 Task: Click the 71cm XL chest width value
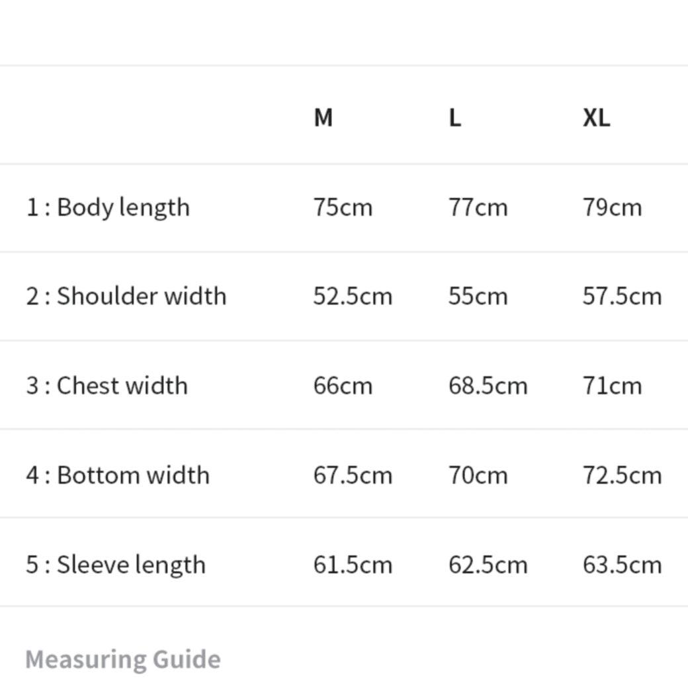612,385
